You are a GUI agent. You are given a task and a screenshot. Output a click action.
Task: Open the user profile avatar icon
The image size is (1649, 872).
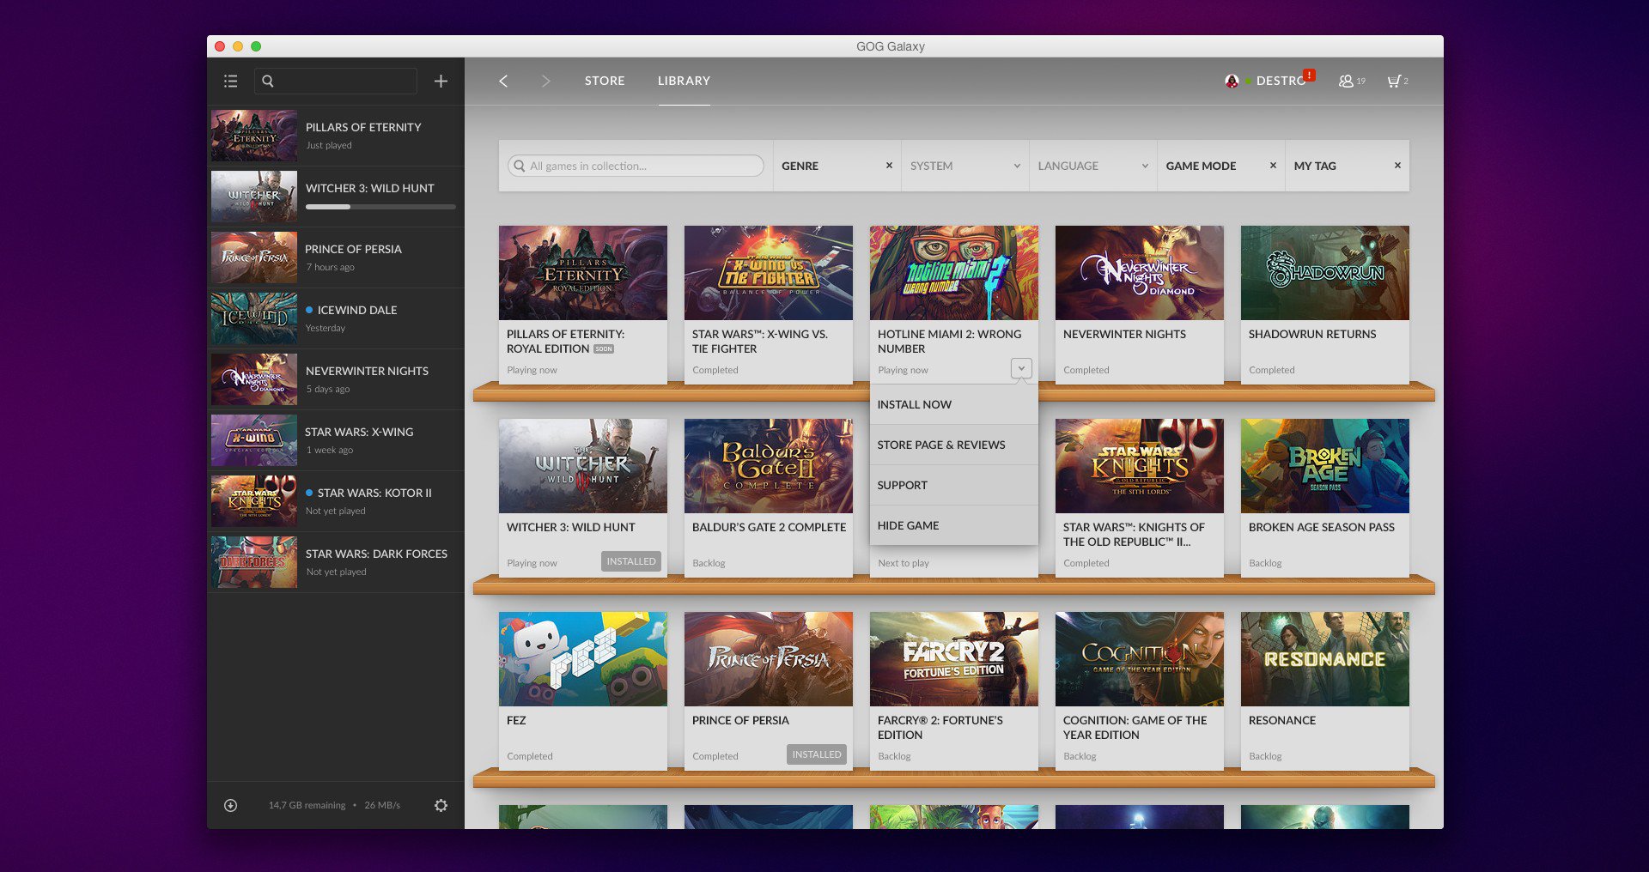point(1232,81)
